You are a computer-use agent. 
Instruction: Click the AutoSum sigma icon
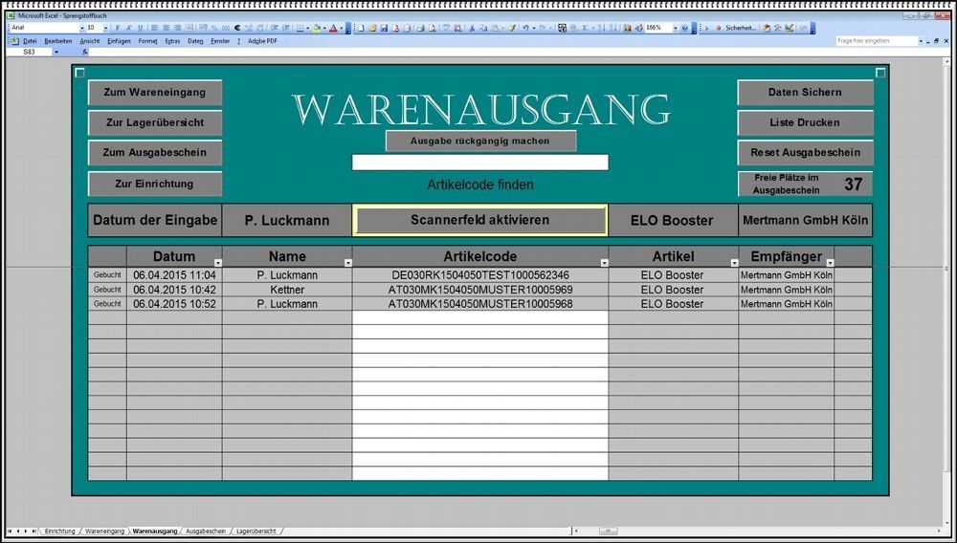tap(584, 29)
